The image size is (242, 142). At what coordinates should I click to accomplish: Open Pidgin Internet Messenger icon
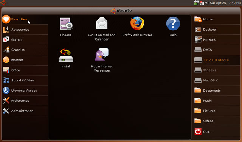102,55
